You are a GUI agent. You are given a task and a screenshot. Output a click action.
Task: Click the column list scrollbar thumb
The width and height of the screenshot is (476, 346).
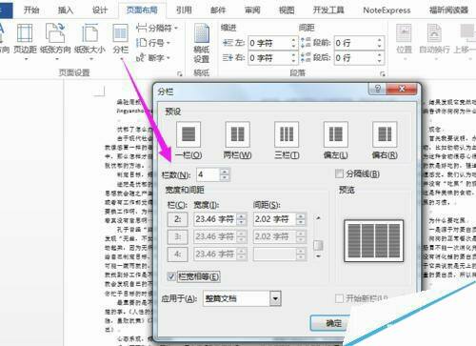coord(318,245)
